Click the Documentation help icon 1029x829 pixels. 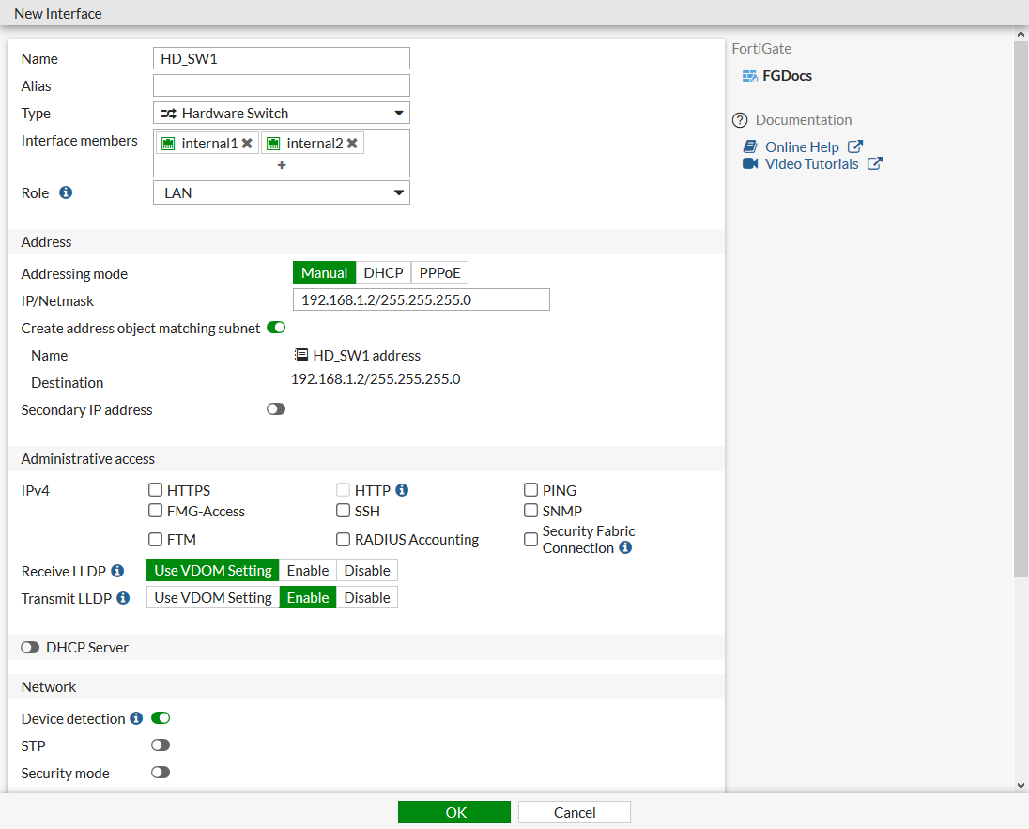click(x=741, y=120)
